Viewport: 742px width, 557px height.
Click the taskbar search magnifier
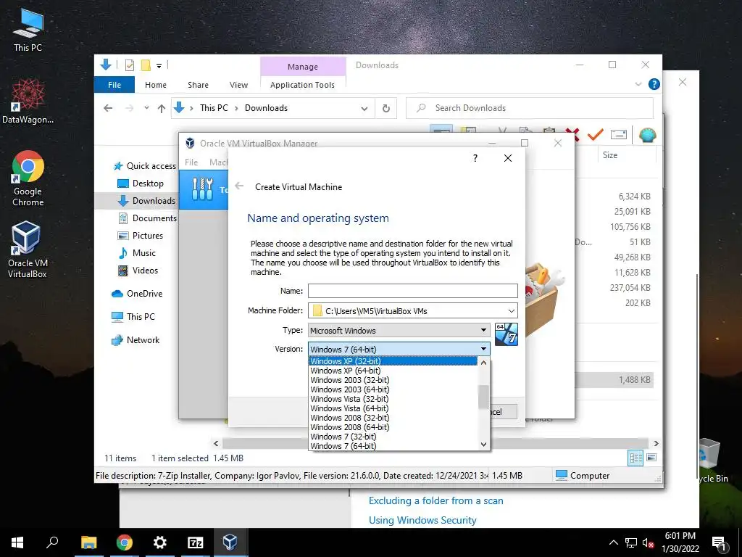[x=52, y=542]
